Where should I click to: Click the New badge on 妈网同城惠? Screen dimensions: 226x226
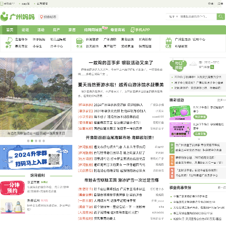(105, 28)
